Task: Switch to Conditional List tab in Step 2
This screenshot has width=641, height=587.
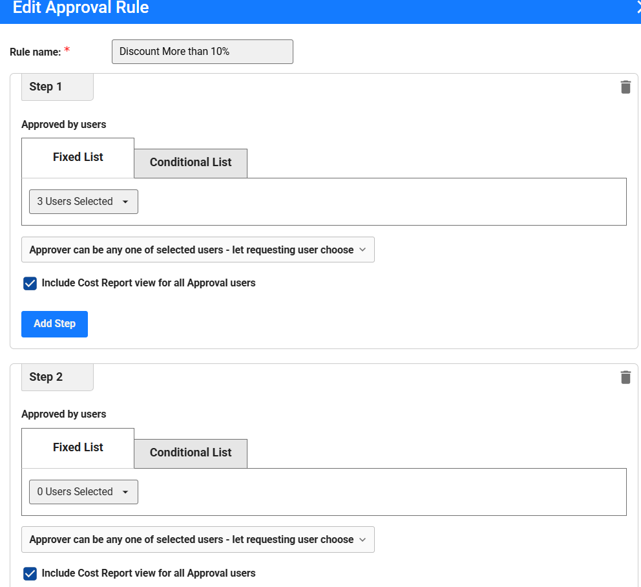Action: [x=191, y=453]
